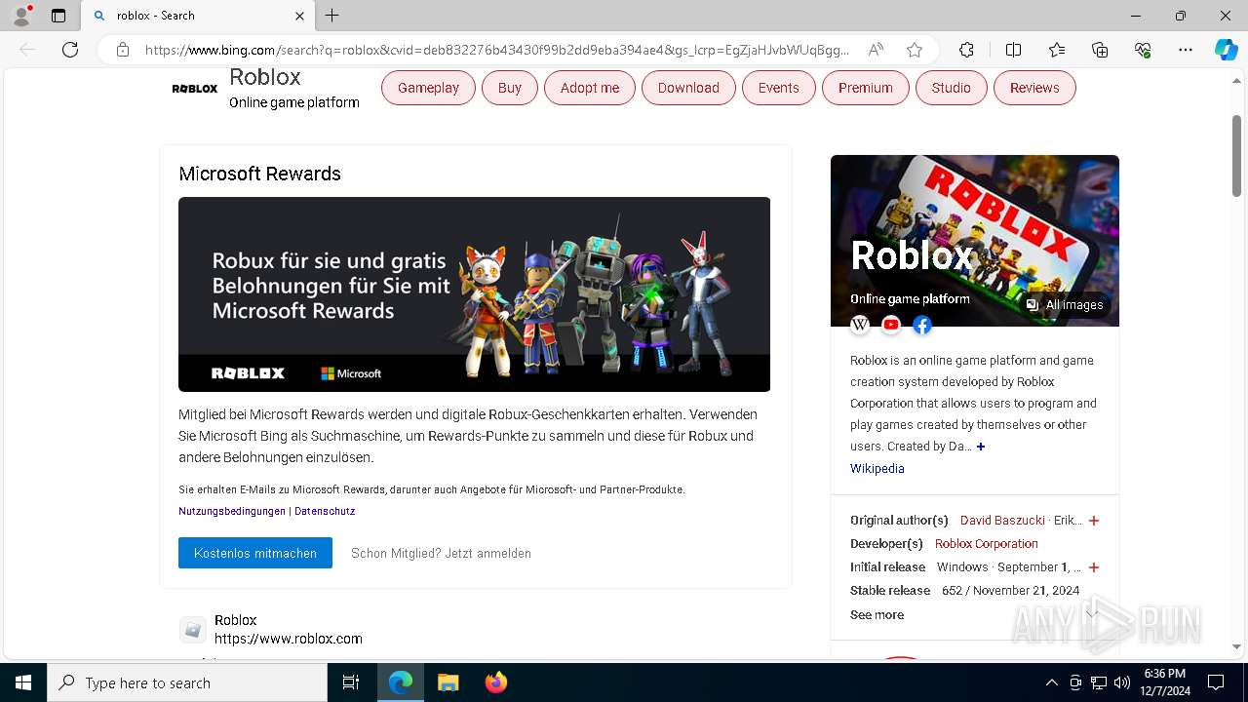The width and height of the screenshot is (1248, 702).
Task: Open Roblox Facebook icon in panel
Action: click(922, 325)
